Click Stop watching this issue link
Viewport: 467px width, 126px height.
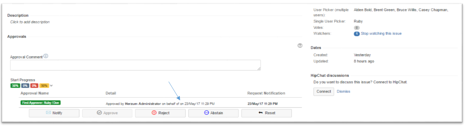coord(381,34)
